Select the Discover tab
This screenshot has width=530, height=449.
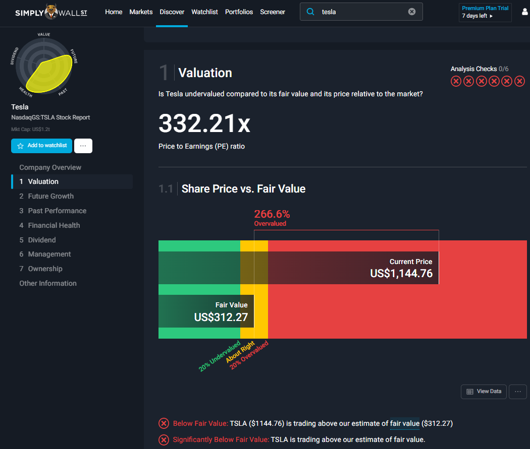tap(172, 12)
